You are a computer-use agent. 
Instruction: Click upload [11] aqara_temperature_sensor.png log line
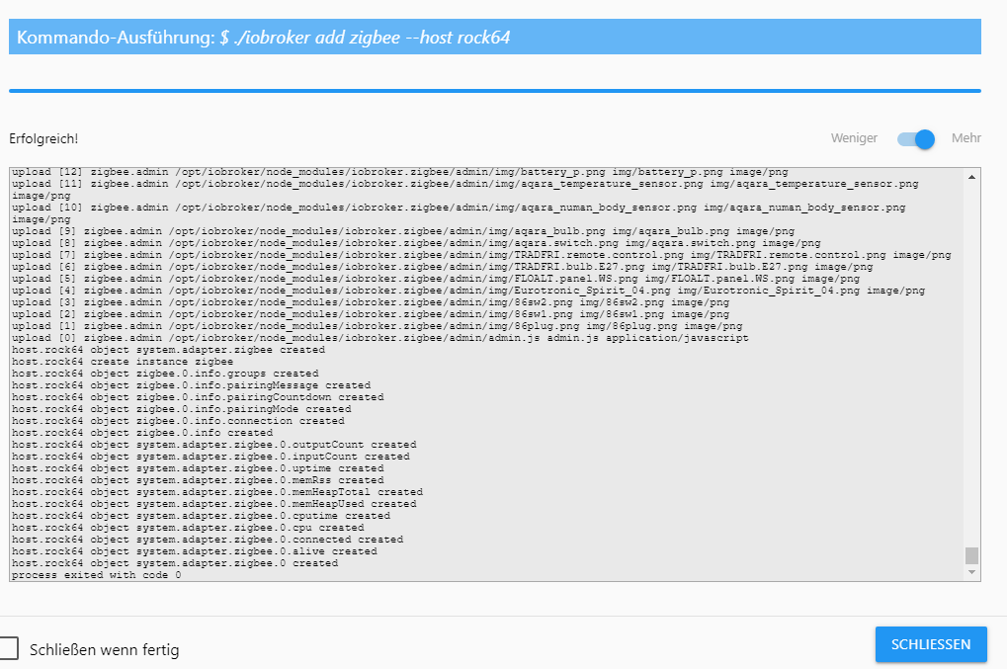[465, 190]
